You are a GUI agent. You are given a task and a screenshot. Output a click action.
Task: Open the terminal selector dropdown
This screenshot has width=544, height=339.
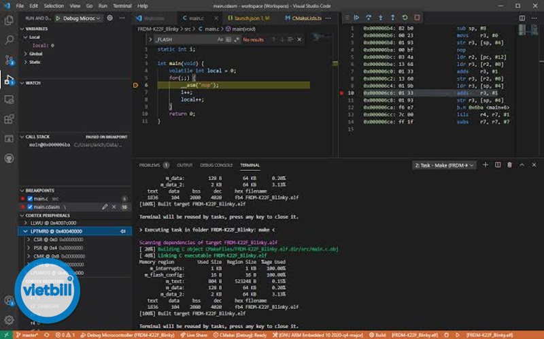click(444, 165)
